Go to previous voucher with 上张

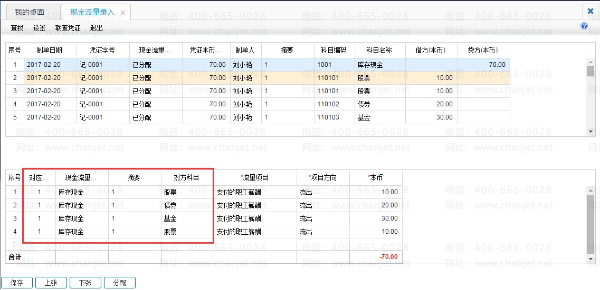click(x=51, y=283)
